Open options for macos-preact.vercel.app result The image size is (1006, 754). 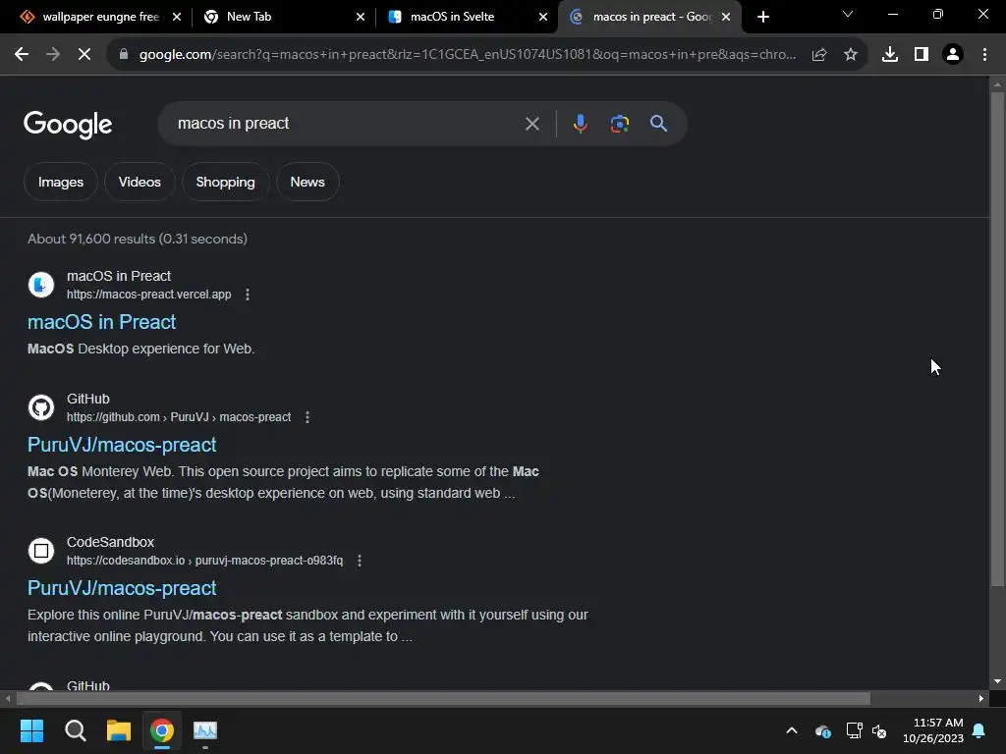click(248, 295)
